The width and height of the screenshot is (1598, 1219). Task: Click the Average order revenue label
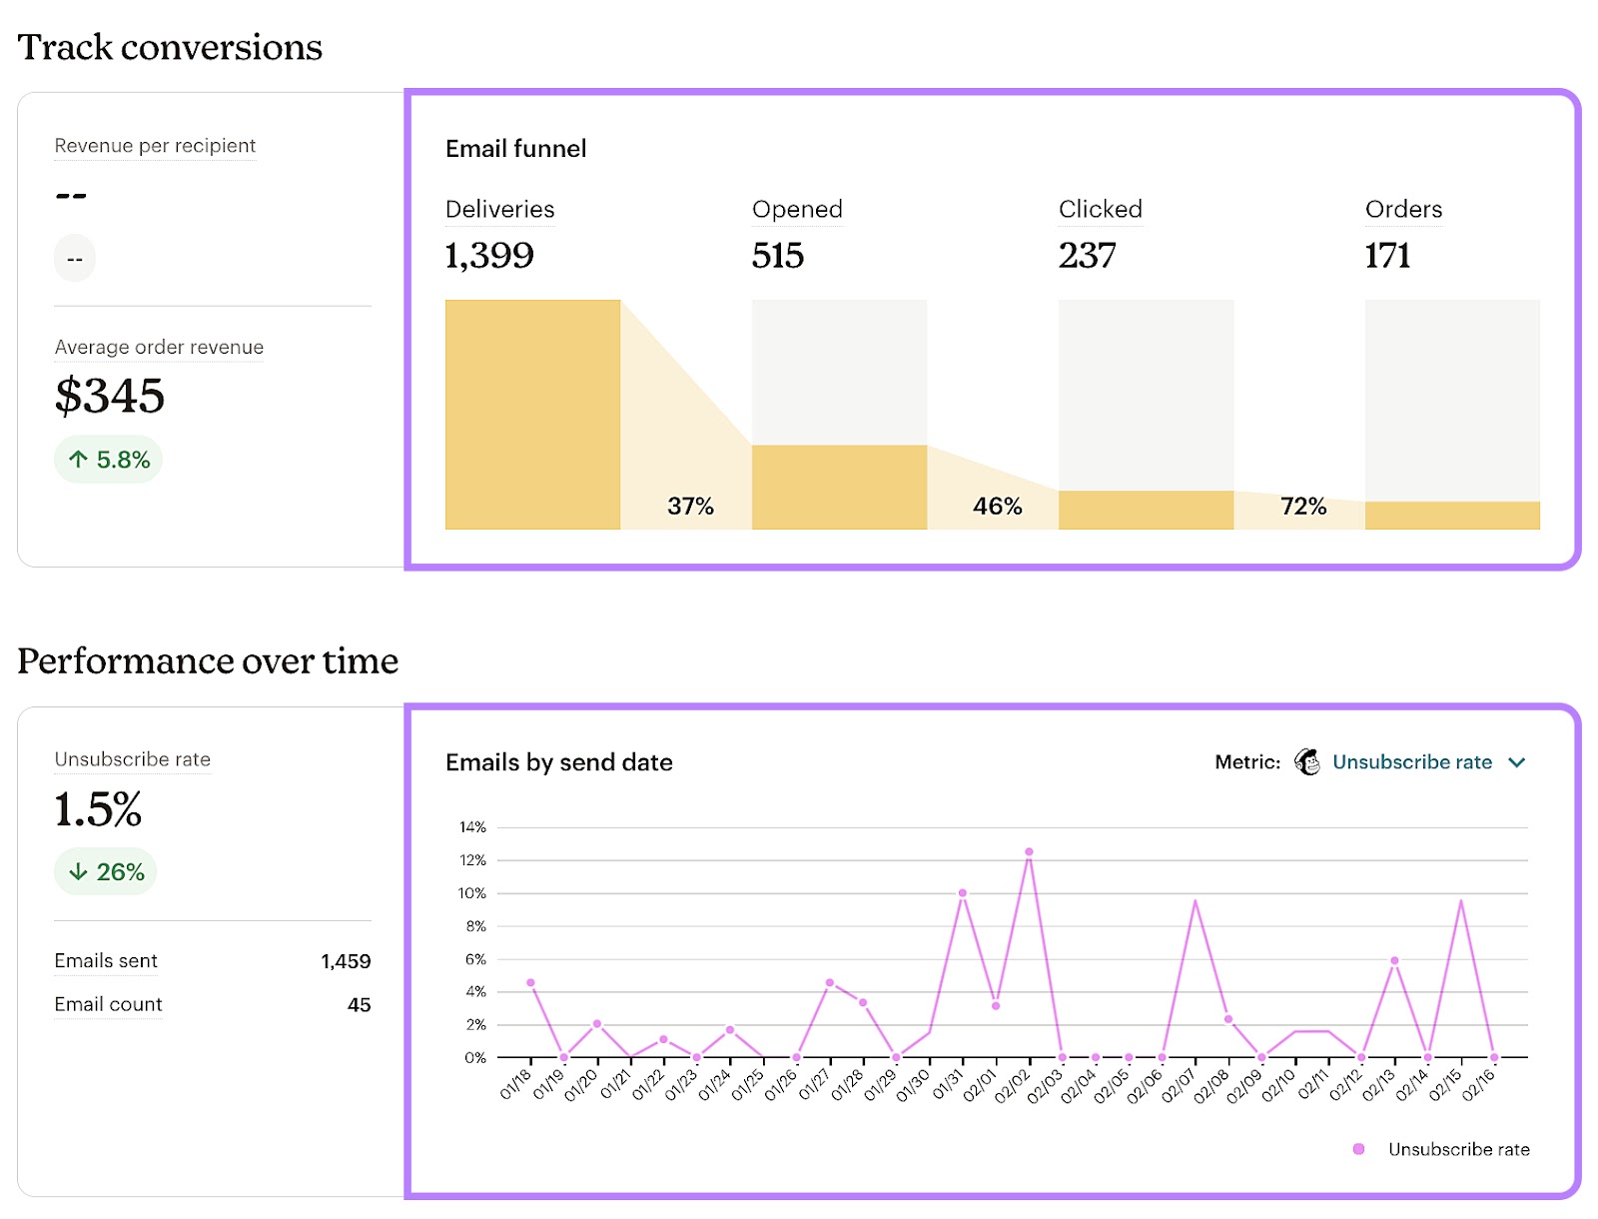(x=159, y=348)
